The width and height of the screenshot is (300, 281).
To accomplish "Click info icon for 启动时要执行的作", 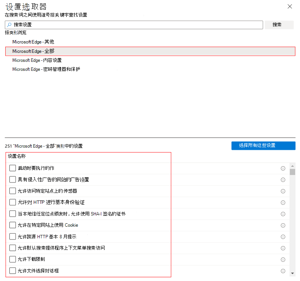I will point(283,168).
